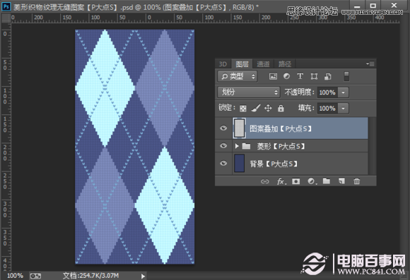The width and height of the screenshot is (410, 280).
Task: Open the status bar info arrow menu
Action: (x=143, y=276)
